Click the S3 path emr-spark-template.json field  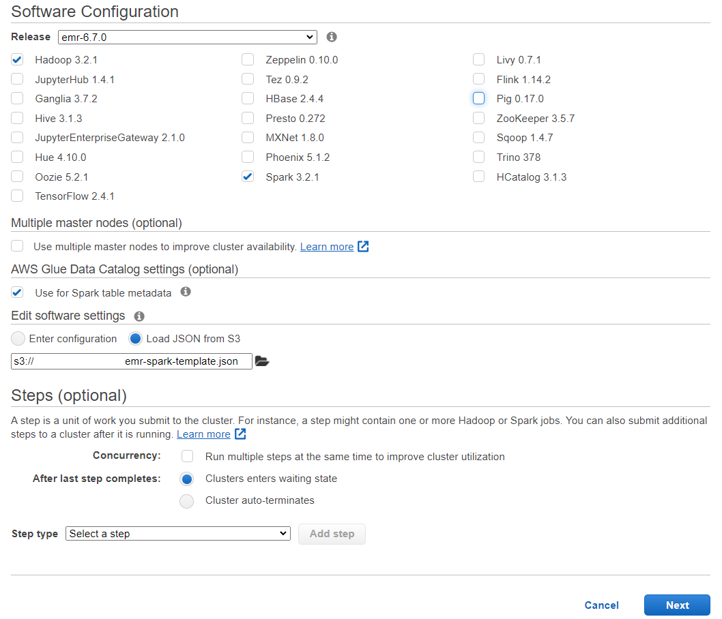tap(132, 361)
